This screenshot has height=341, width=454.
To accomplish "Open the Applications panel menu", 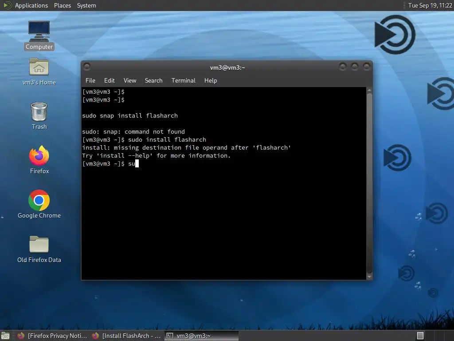I will coord(31,5).
